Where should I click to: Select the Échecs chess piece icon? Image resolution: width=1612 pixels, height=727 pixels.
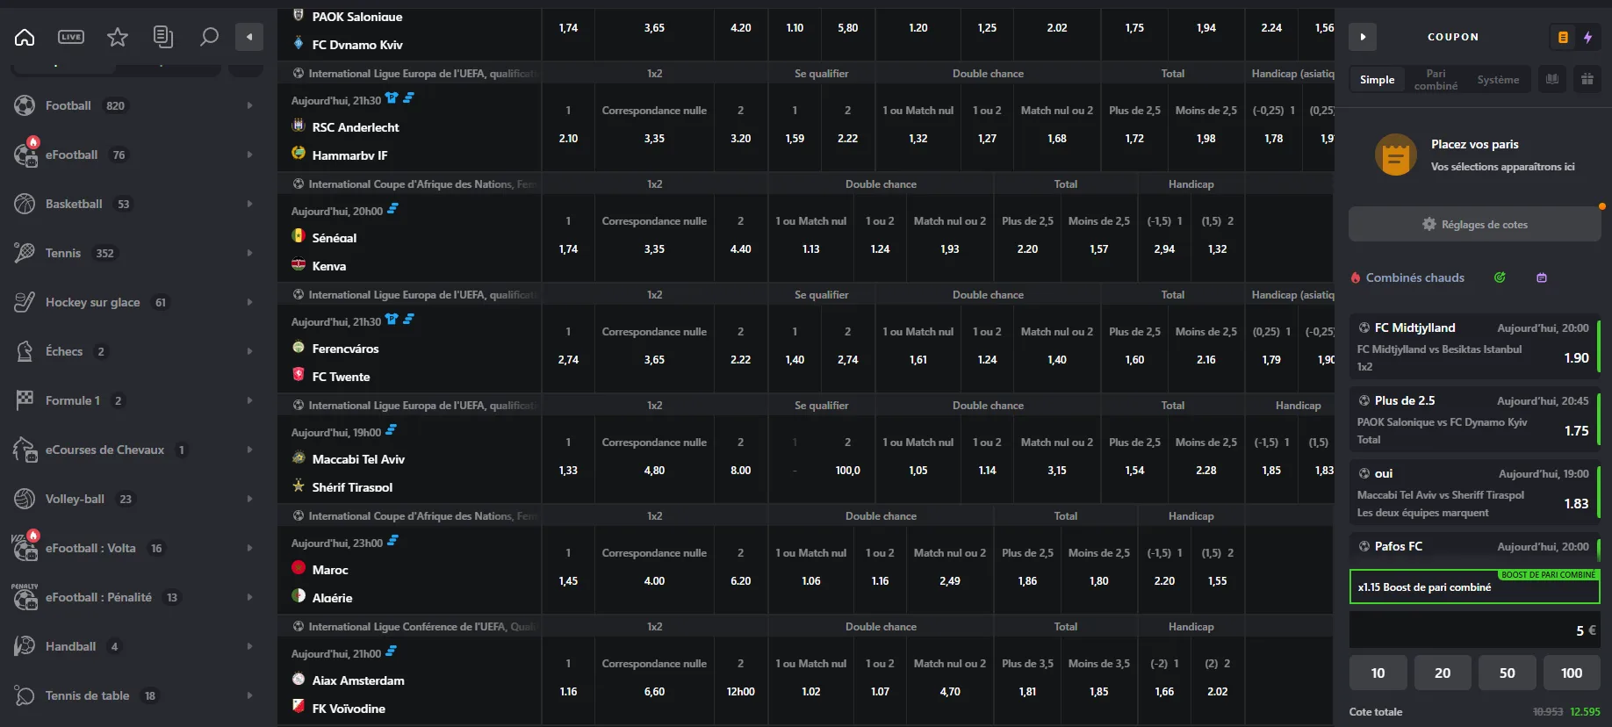point(25,351)
